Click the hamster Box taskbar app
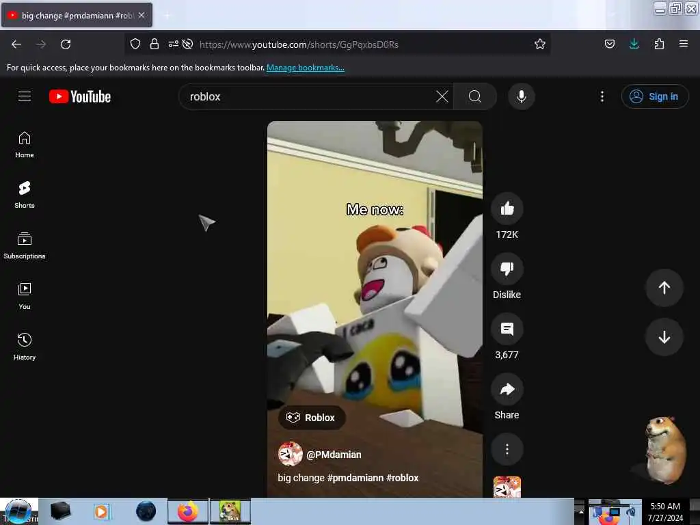700x525 pixels. pyautogui.click(x=230, y=511)
